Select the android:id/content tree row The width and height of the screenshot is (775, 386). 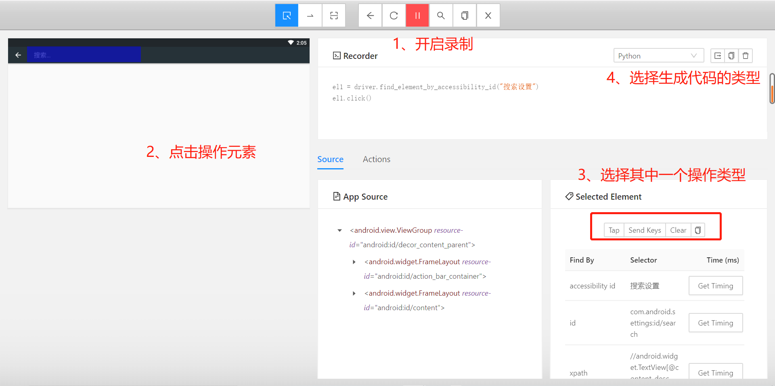click(x=427, y=300)
